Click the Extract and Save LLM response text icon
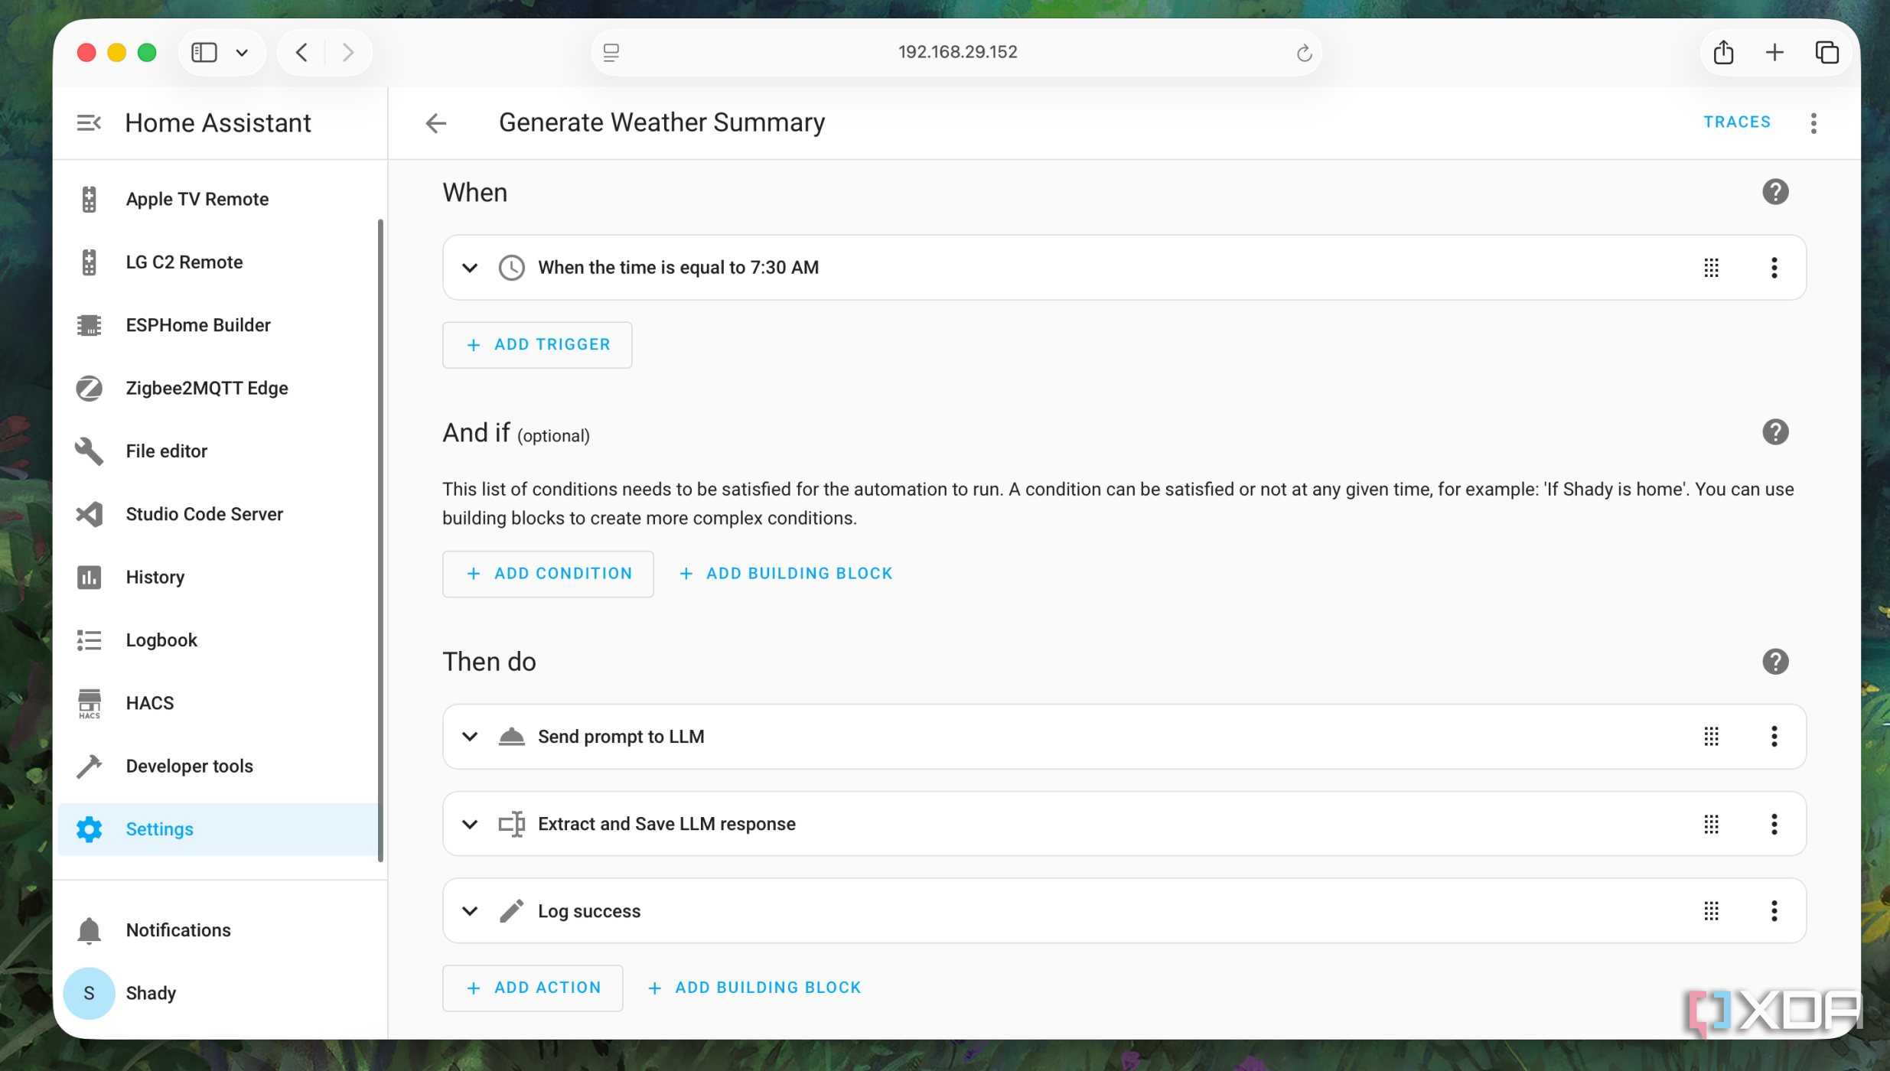This screenshot has height=1071, width=1890. coord(511,824)
